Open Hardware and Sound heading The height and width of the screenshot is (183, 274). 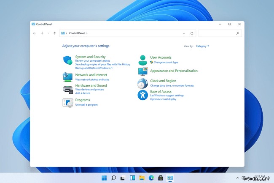pos(91,85)
